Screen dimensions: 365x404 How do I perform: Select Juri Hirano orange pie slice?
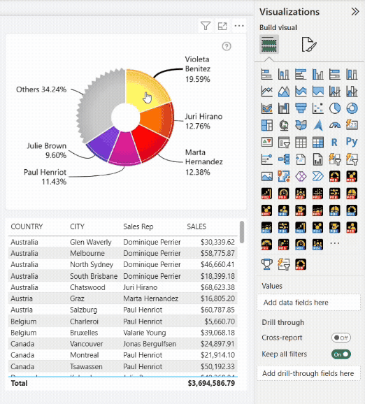(157, 119)
